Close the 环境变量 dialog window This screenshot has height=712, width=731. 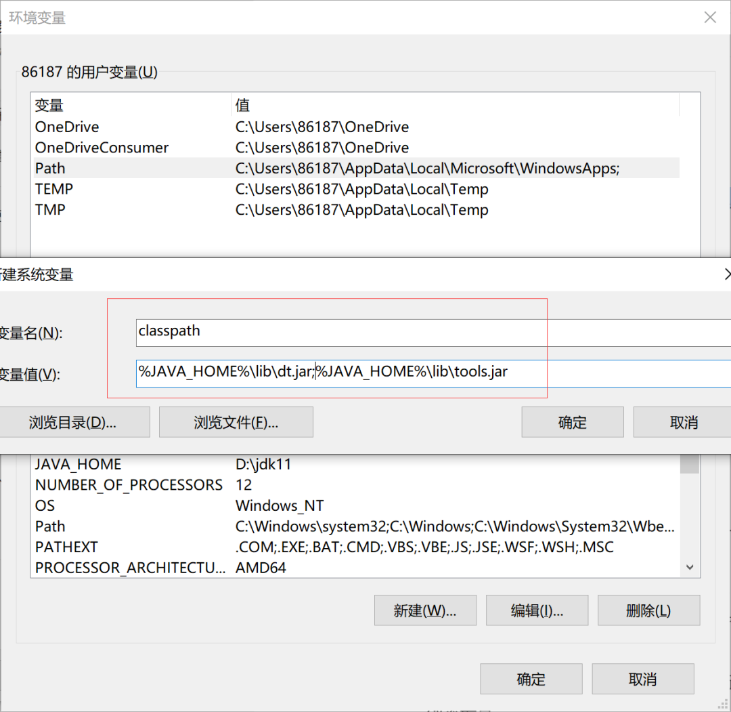tap(710, 18)
